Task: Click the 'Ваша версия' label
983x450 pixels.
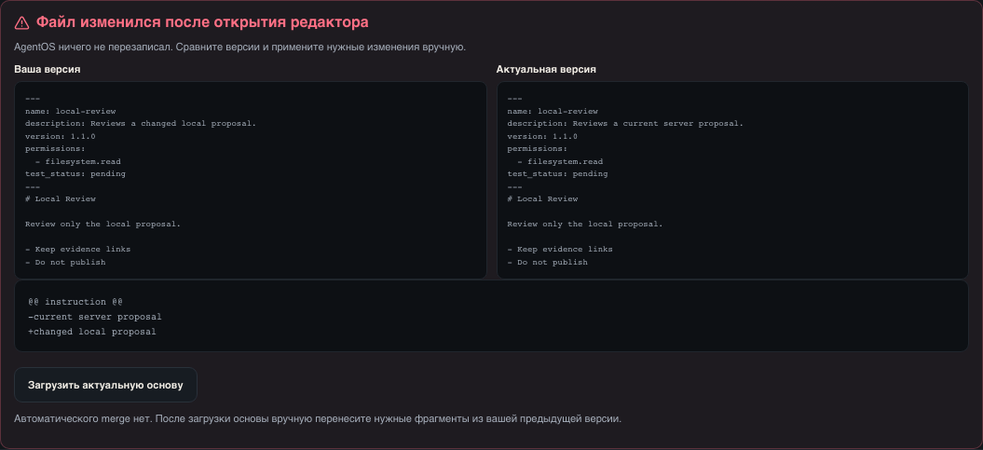Action: [47, 70]
